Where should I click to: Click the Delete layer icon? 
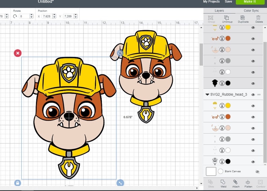coord(258,18)
